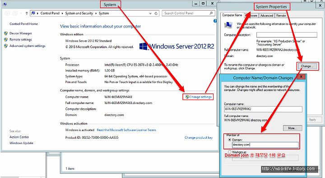Expand the address bar history dropdown
Screen dimensions: 325x178
tap(150, 13)
